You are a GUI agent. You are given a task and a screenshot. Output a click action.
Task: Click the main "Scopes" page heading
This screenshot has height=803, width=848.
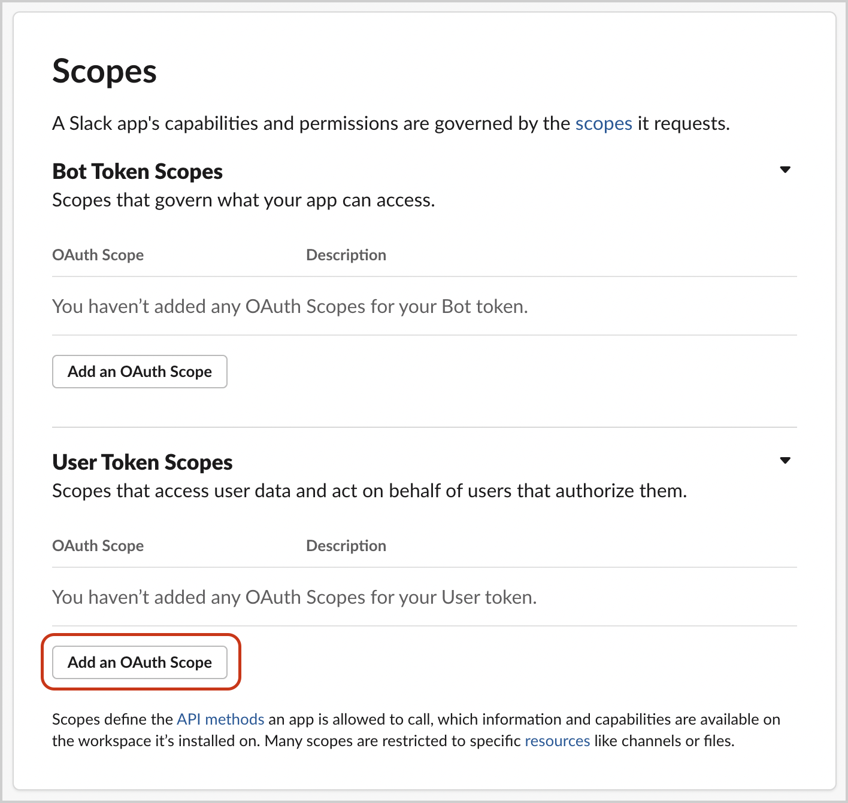[x=104, y=72]
